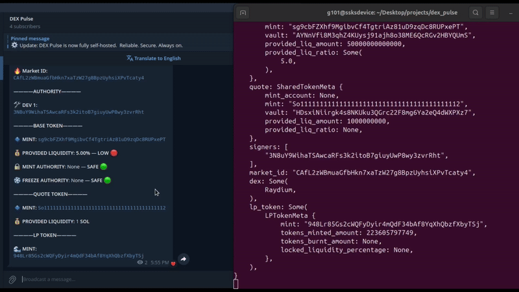Click the money bag icon by 1 SOL
The width and height of the screenshot is (519, 292).
18,221
